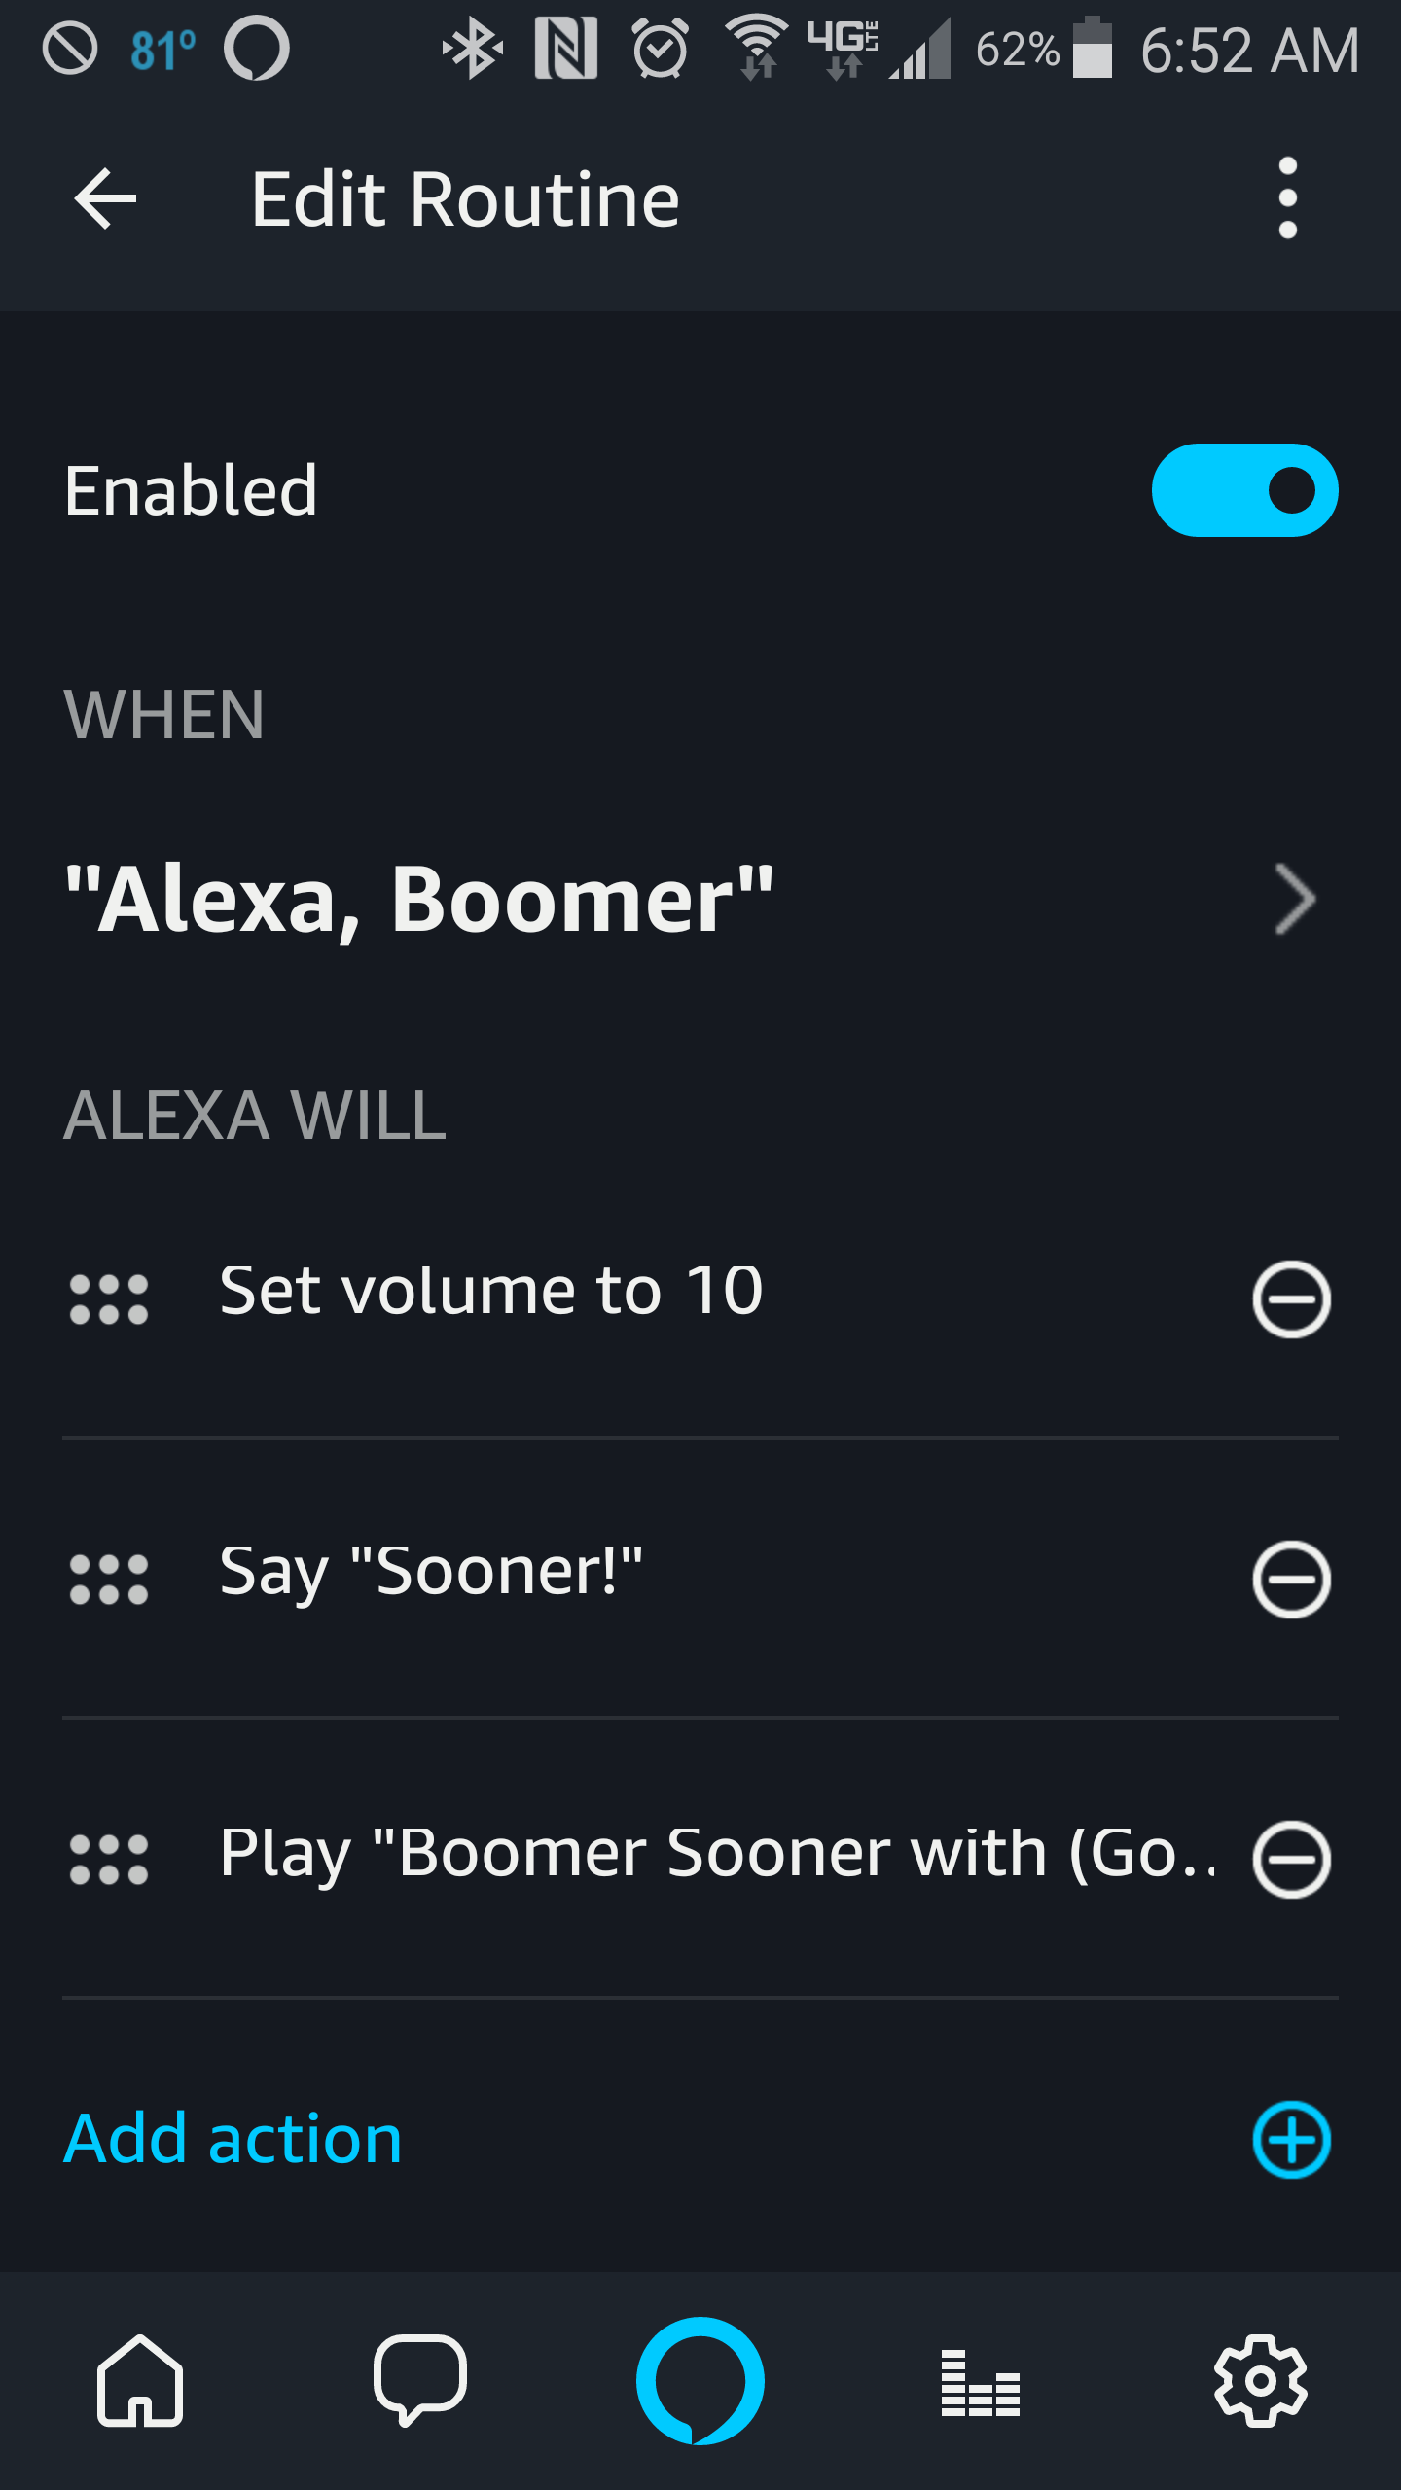Tap the Add action link
The height and width of the screenshot is (2490, 1401).
[233, 2139]
